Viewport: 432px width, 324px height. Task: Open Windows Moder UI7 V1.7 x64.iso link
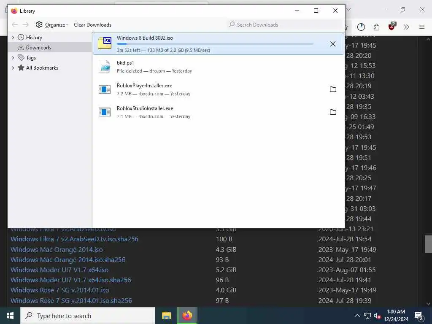click(x=59, y=270)
